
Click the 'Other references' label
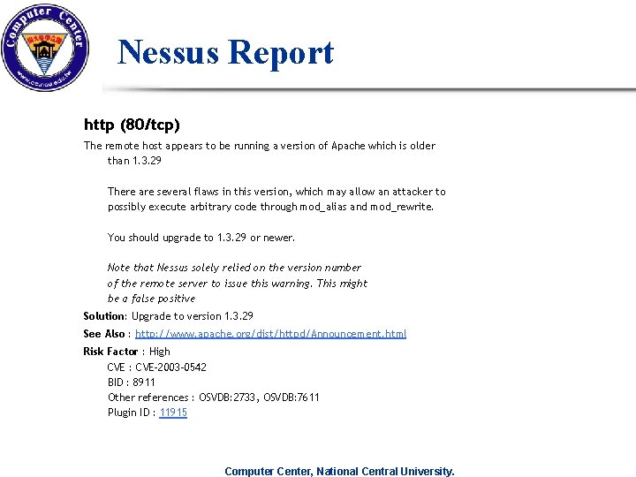(148, 397)
